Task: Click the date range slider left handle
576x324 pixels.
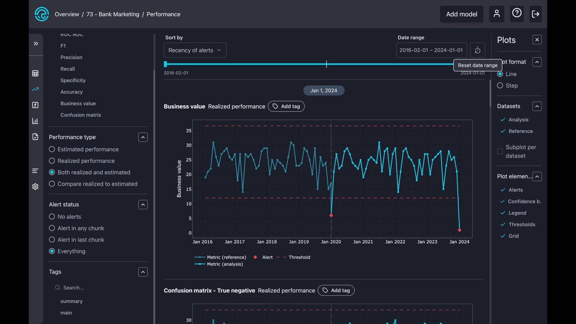Action: click(165, 64)
